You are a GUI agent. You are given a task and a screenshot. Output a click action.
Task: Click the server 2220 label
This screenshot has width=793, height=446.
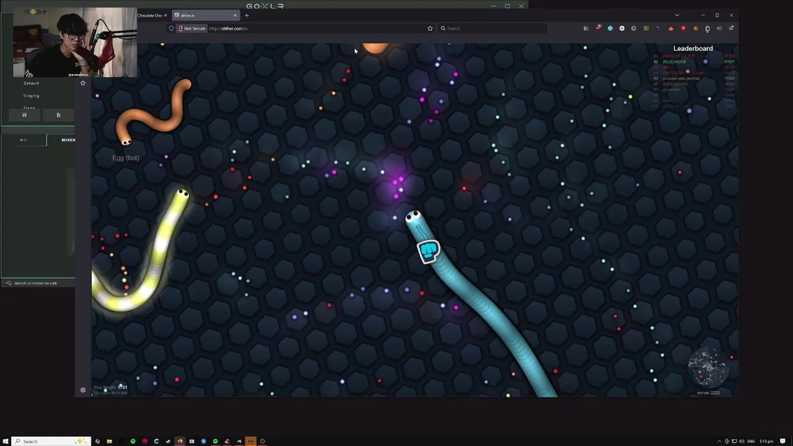(709, 393)
